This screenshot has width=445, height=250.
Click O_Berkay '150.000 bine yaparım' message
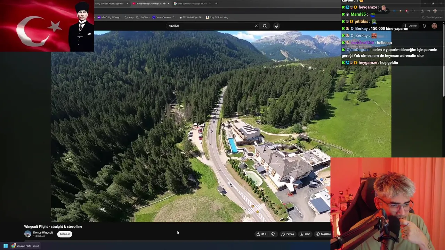pos(389,28)
